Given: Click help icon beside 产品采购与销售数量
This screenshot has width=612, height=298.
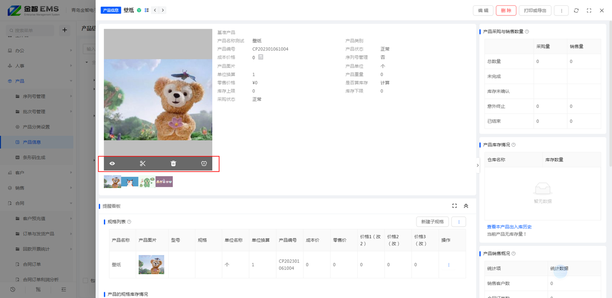Looking at the screenshot, I should click(x=527, y=32).
